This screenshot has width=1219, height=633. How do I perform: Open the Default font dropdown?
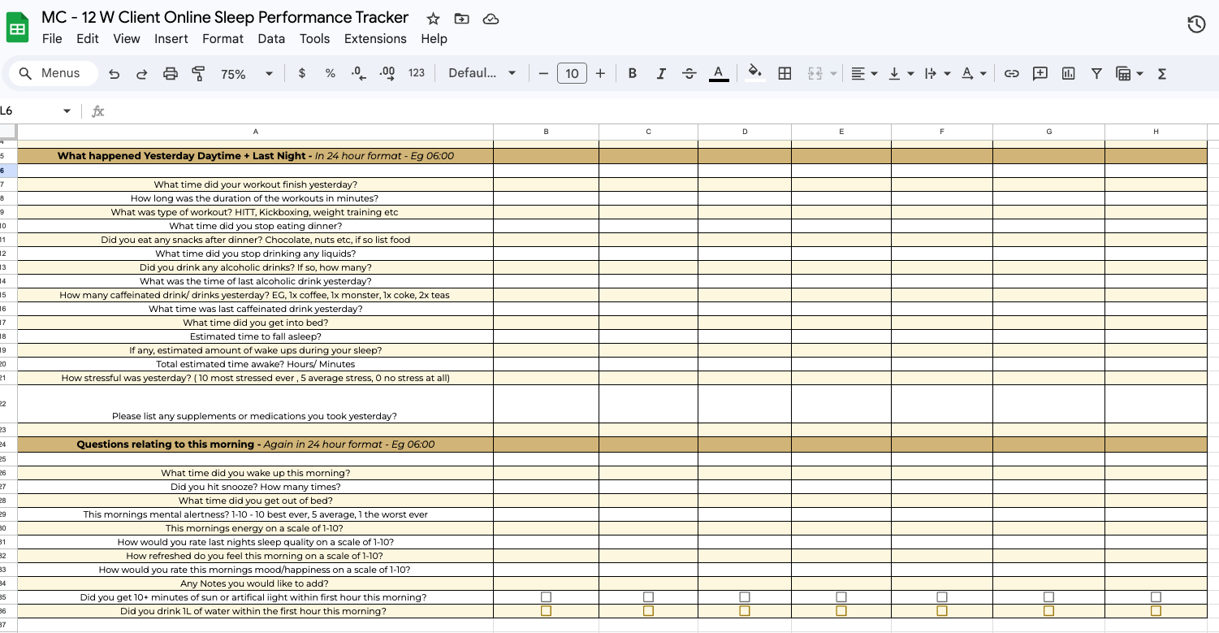[x=482, y=73]
